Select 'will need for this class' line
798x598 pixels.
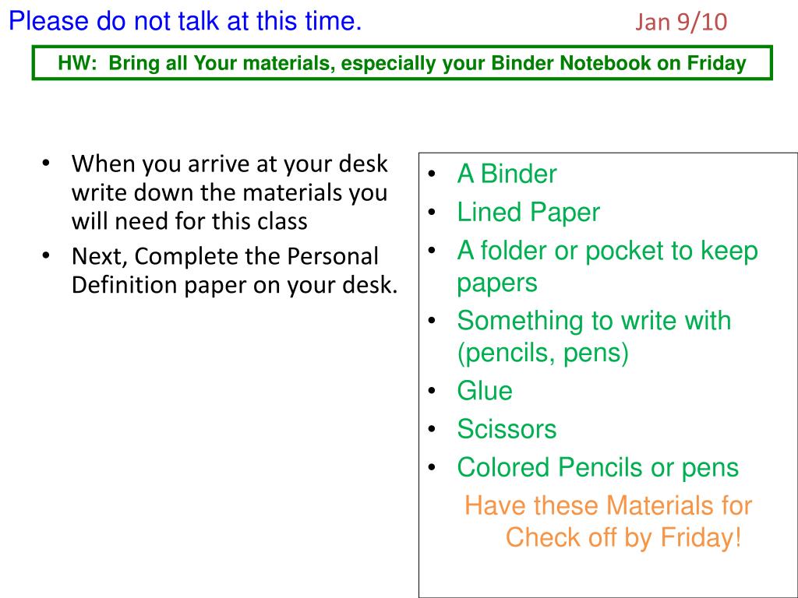pos(189,222)
